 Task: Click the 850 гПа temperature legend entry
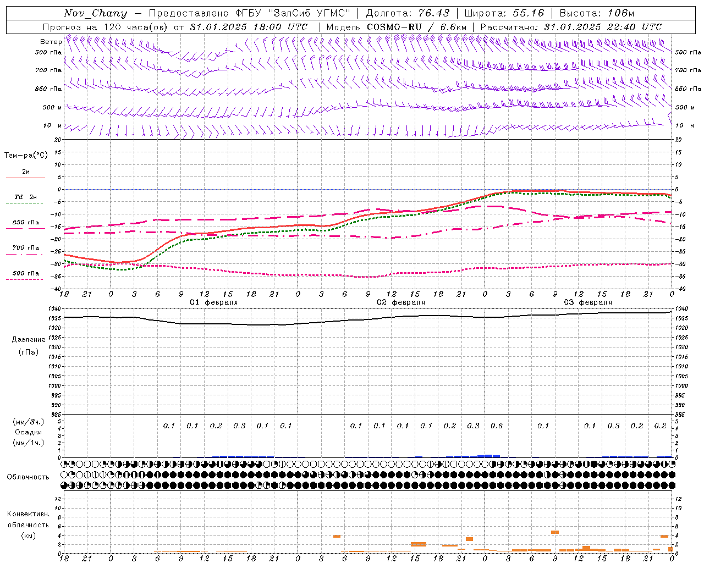[x=26, y=223]
